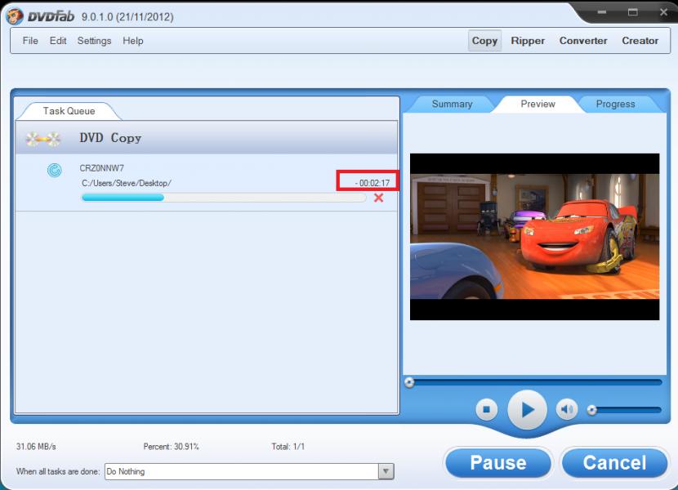Remove the CRZ0NNW7 task with the red X
678x490 pixels.
point(378,198)
